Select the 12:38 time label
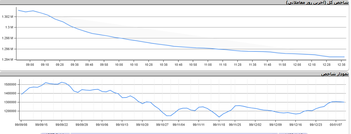 341,64
